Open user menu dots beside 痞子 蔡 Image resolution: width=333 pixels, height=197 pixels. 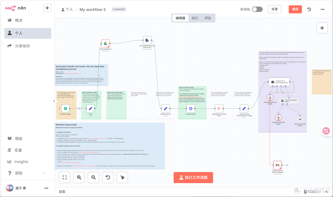click(46, 188)
